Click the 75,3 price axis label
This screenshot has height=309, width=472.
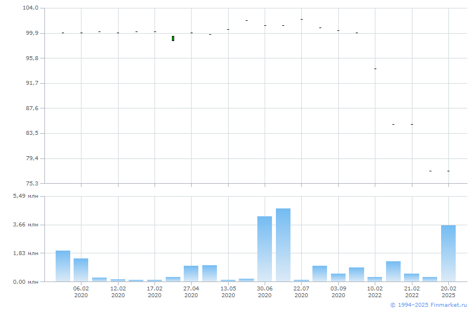point(32,183)
